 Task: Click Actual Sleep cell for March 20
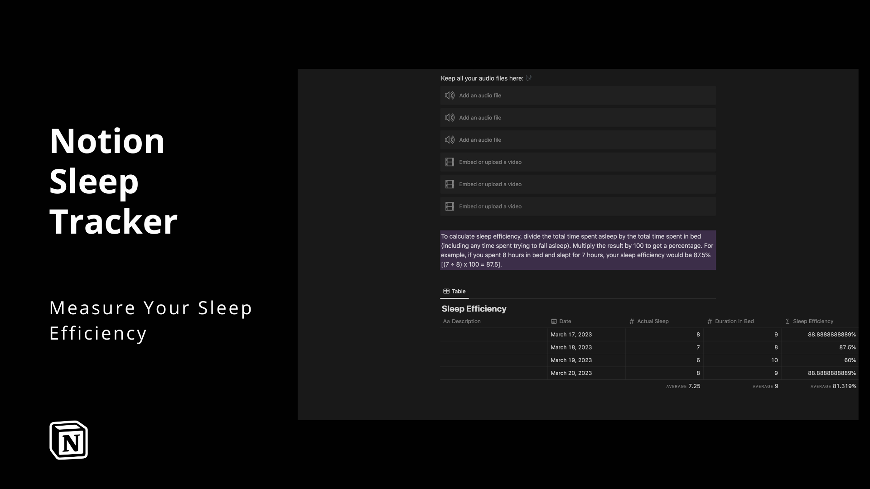664,373
